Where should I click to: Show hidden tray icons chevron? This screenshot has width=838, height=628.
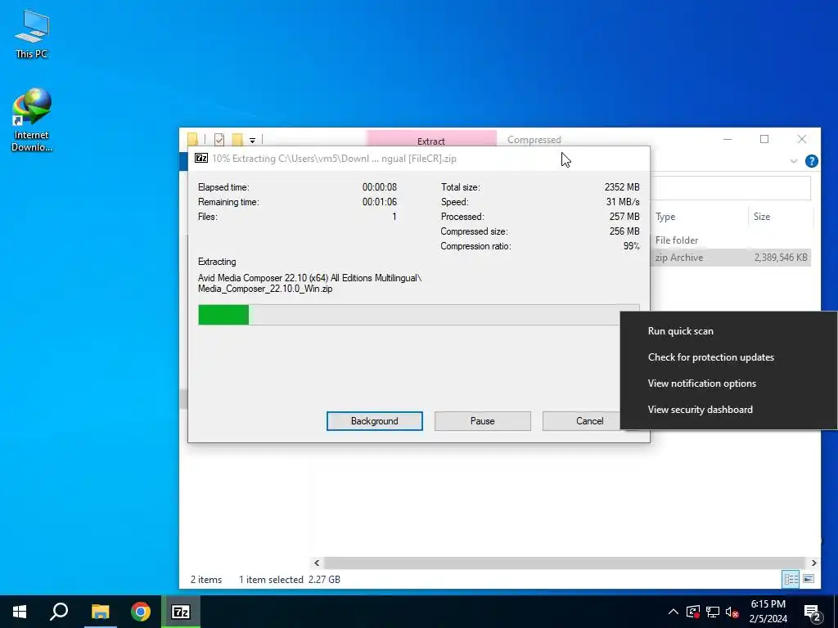pyautogui.click(x=674, y=612)
